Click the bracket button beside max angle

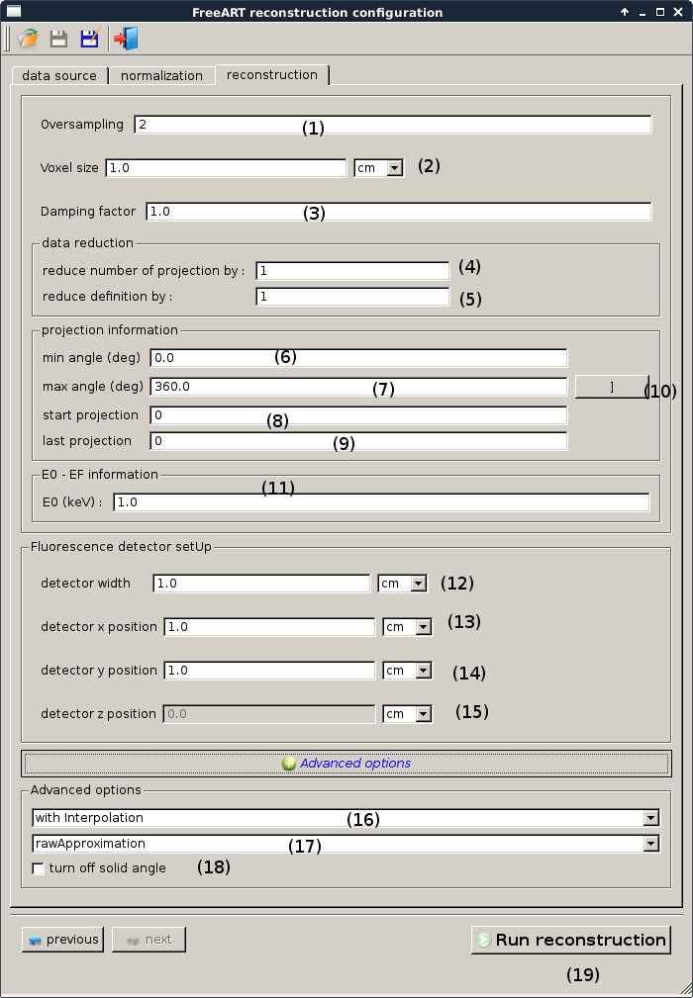pos(612,387)
